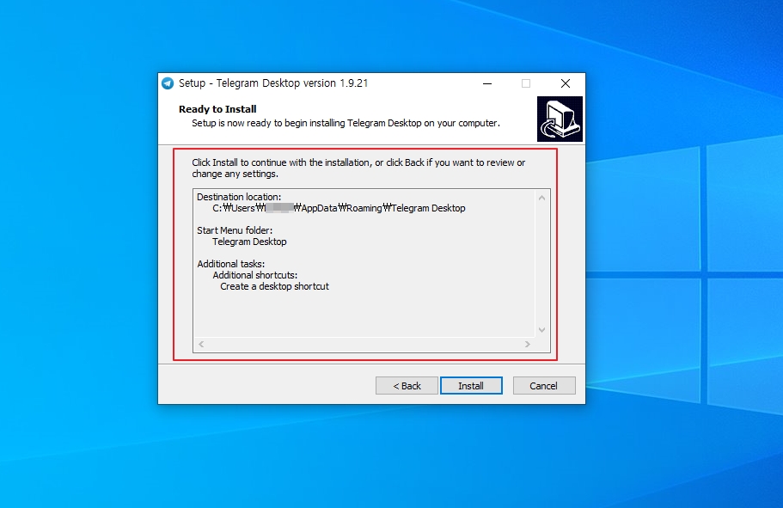The image size is (783, 508).
Task: Click Install to begin installation
Action: coord(471,386)
